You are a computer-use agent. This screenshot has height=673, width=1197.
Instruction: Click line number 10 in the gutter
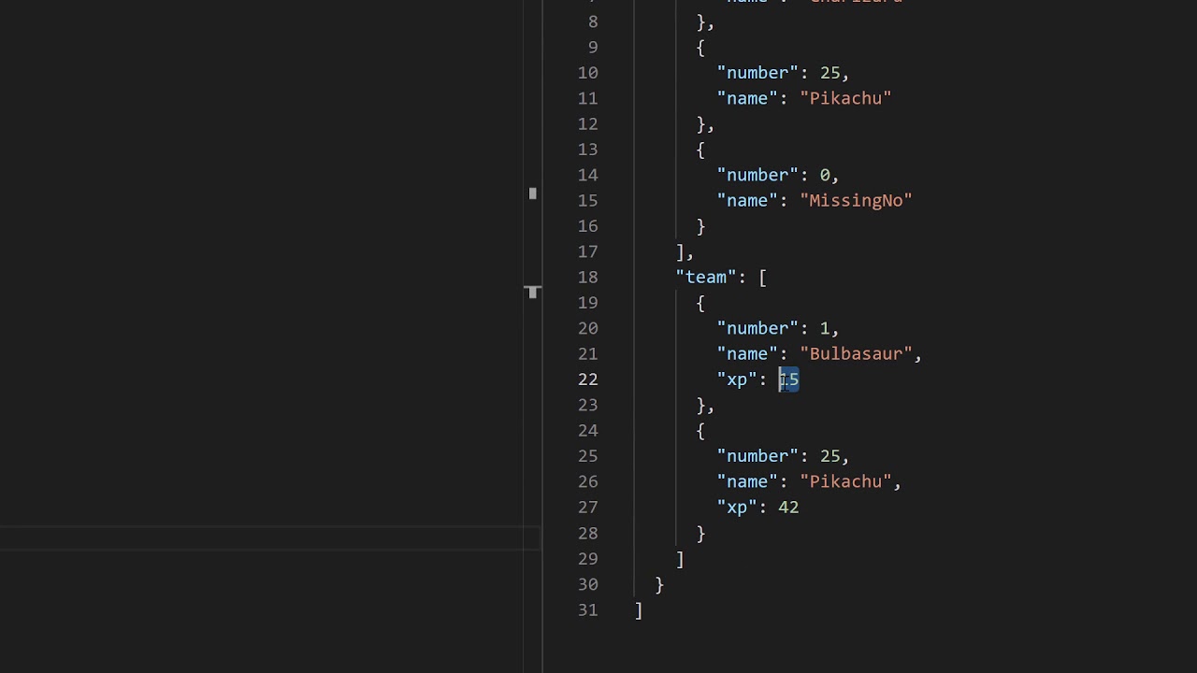tap(587, 73)
